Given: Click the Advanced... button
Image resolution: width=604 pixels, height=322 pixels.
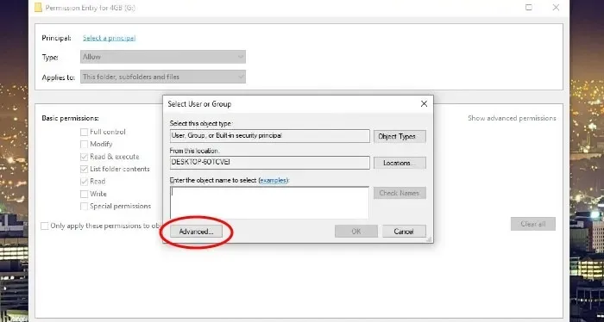Looking at the screenshot, I should pyautogui.click(x=196, y=232).
